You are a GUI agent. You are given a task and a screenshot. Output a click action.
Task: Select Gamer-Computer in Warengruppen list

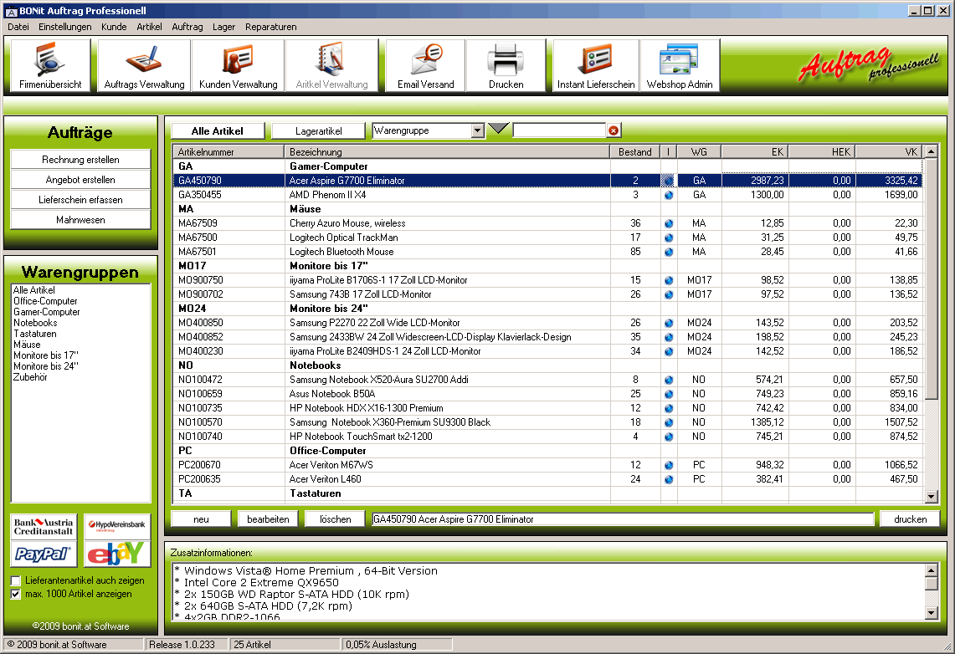47,312
